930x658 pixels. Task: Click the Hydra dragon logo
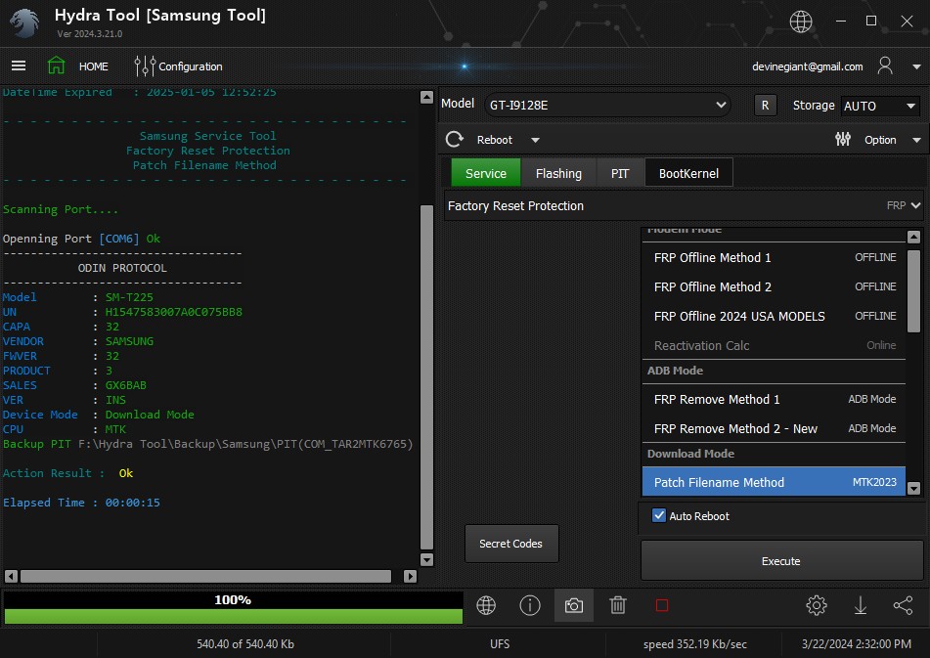(x=24, y=22)
